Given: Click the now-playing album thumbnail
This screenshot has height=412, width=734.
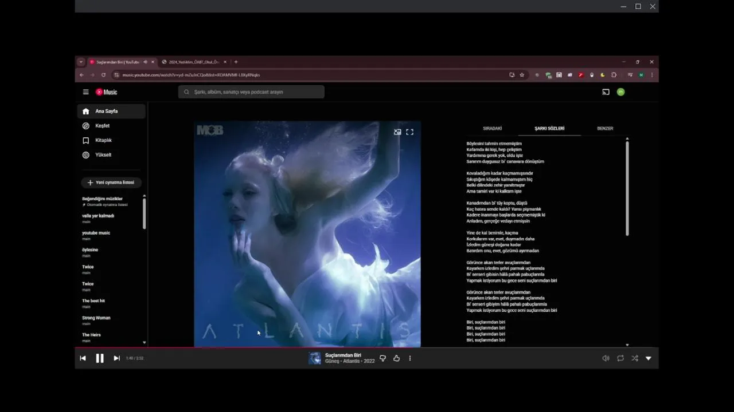Looking at the screenshot, I should point(315,358).
